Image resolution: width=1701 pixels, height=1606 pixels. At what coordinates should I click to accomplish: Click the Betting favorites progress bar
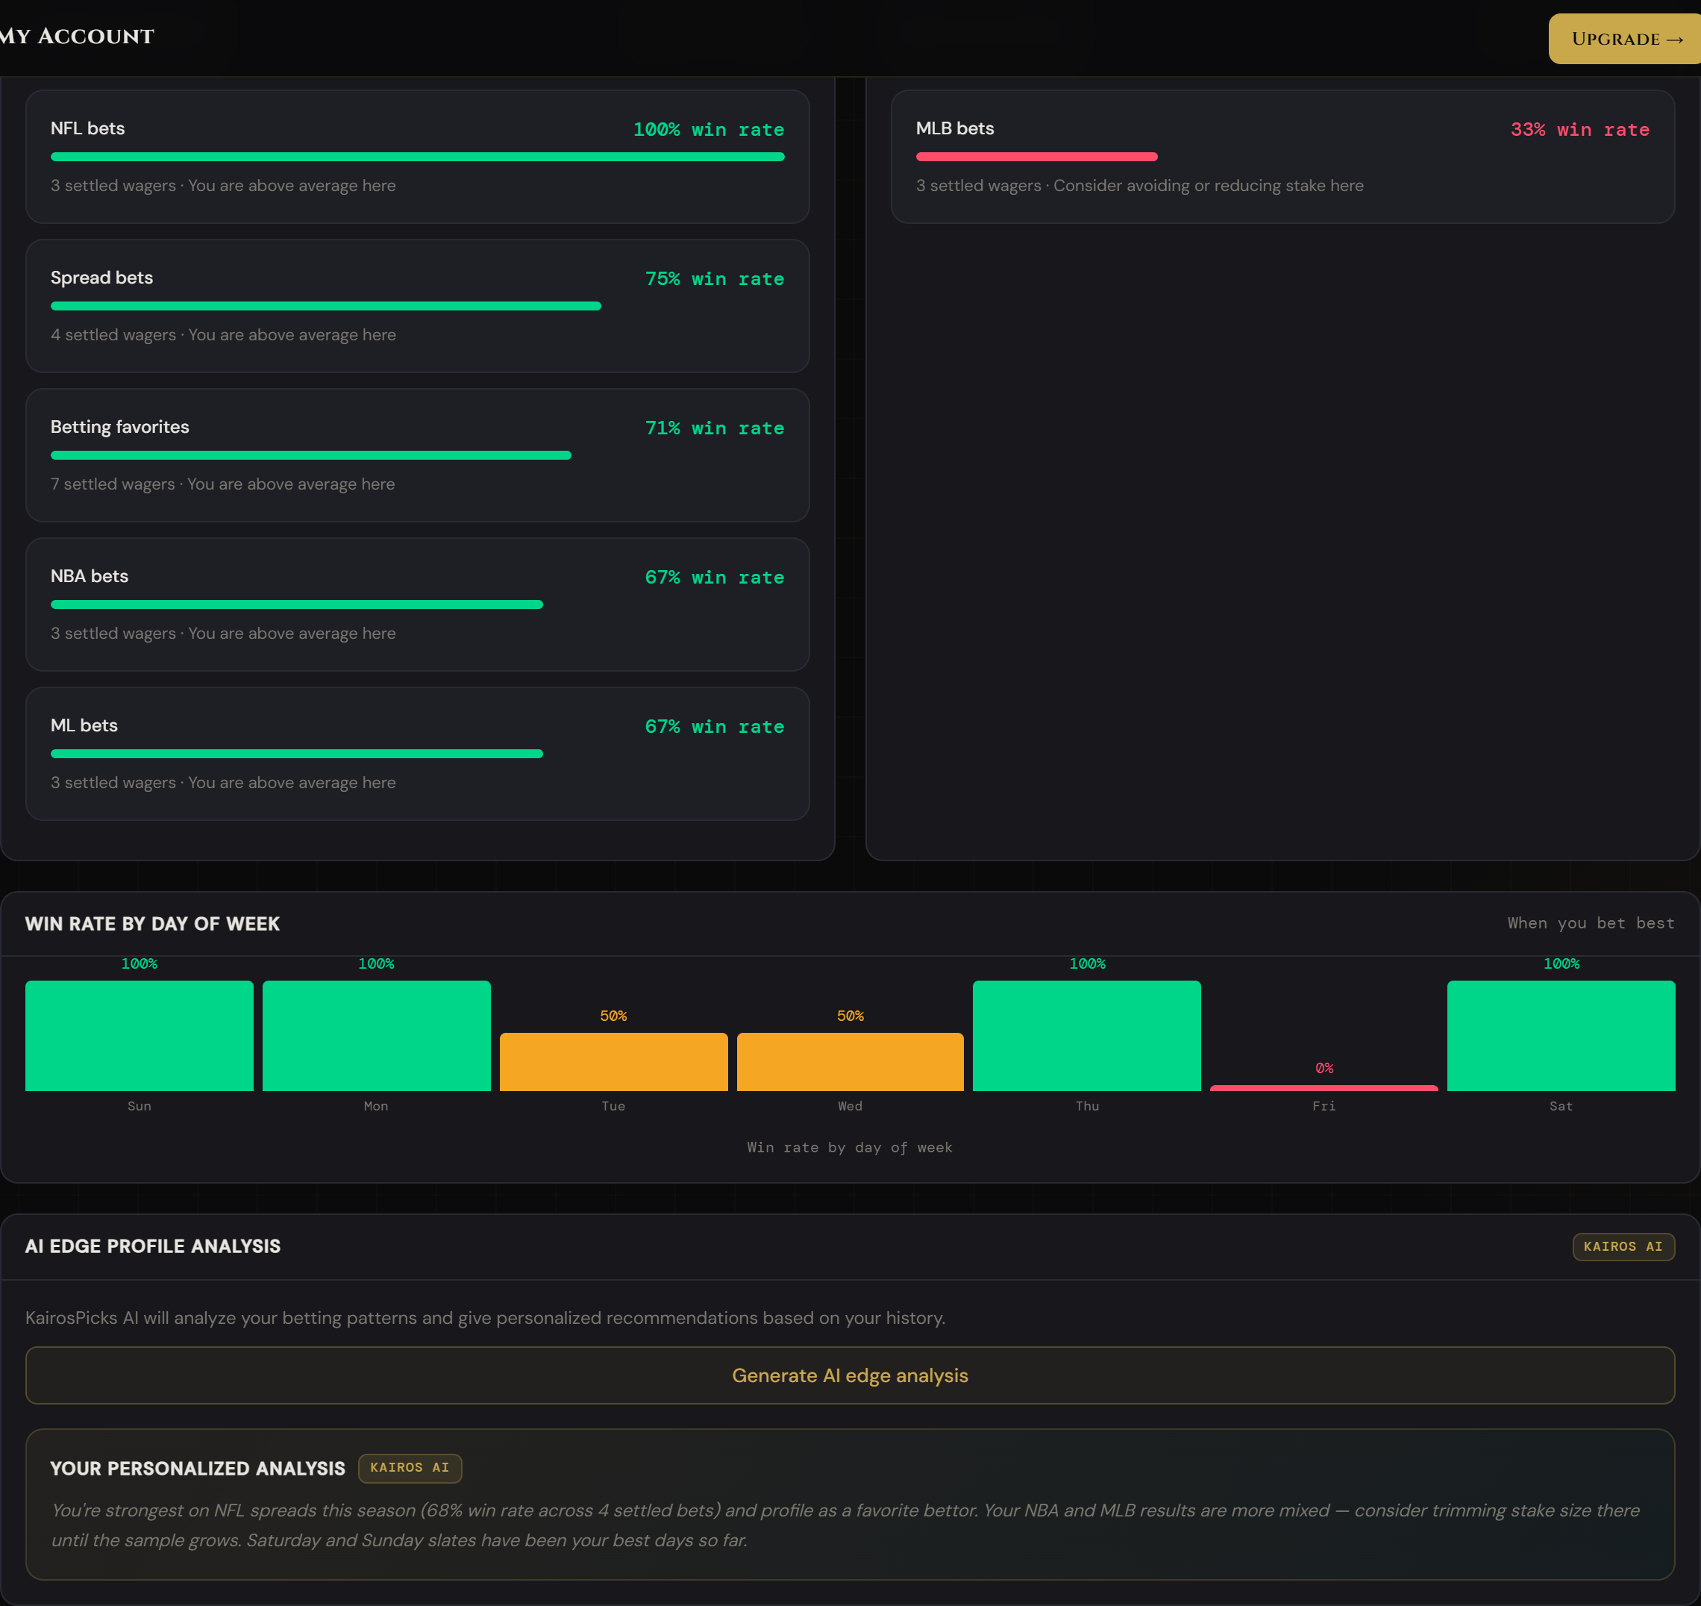310,455
